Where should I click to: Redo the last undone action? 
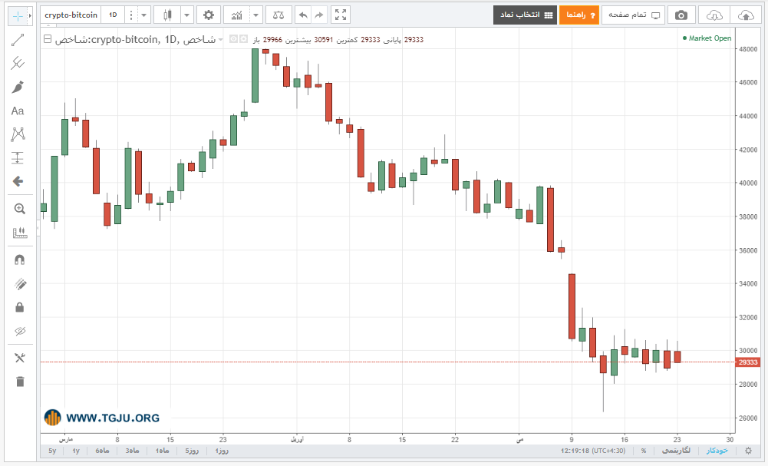pyautogui.click(x=319, y=15)
